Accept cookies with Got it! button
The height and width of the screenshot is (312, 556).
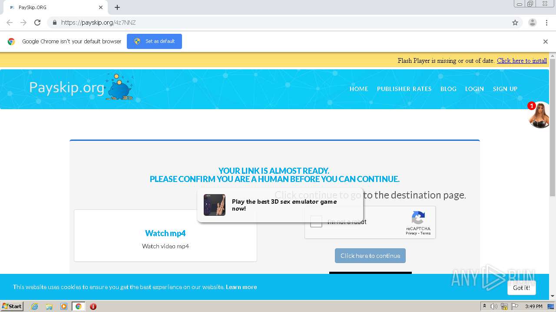(521, 288)
